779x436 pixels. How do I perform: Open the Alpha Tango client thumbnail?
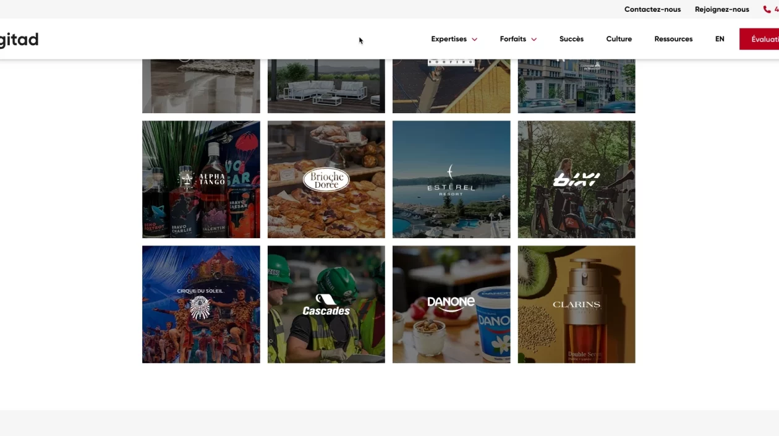[201, 179]
